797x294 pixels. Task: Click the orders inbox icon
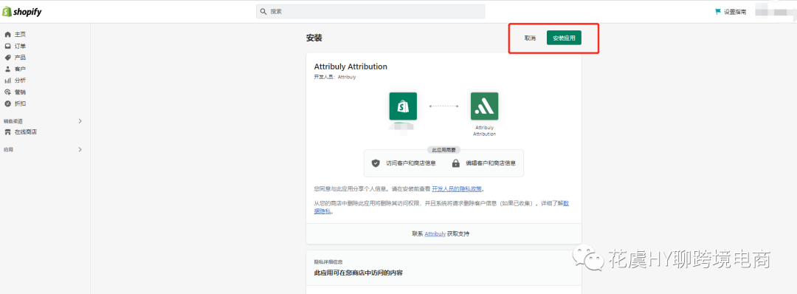7,47
